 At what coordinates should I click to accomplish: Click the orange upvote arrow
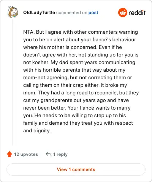(x=9, y=154)
